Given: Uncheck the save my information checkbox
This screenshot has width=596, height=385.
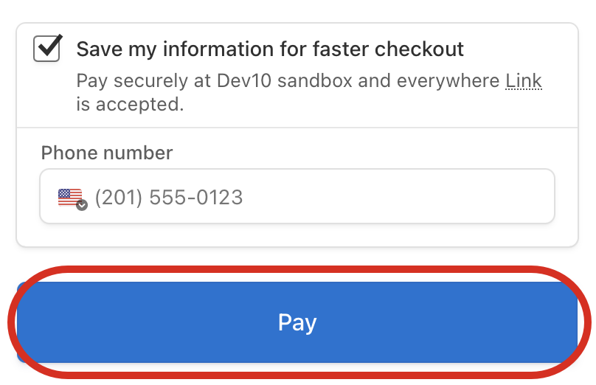Looking at the screenshot, I should click(x=46, y=48).
